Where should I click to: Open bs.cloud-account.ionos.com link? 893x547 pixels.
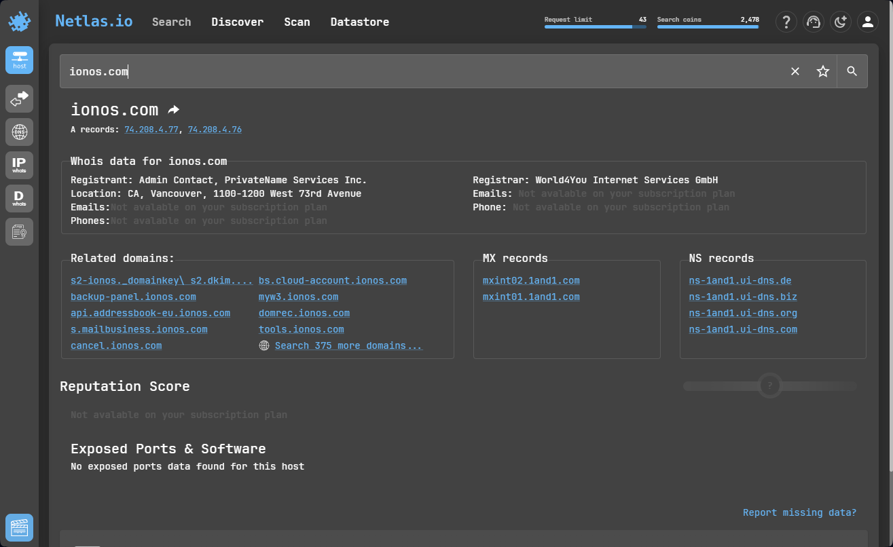pos(333,280)
